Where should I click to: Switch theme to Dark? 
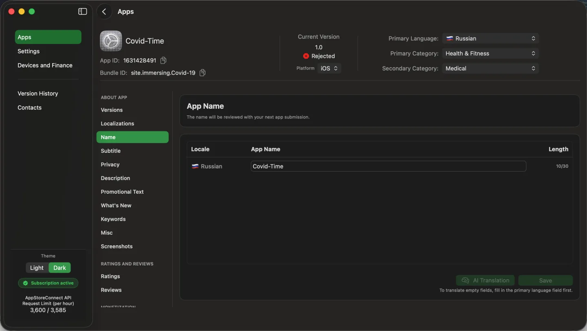60,267
